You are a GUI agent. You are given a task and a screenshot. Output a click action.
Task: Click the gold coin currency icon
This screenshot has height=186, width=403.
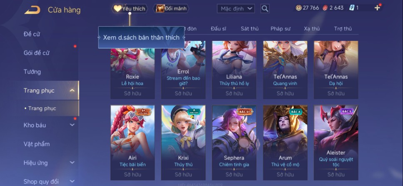299,8
